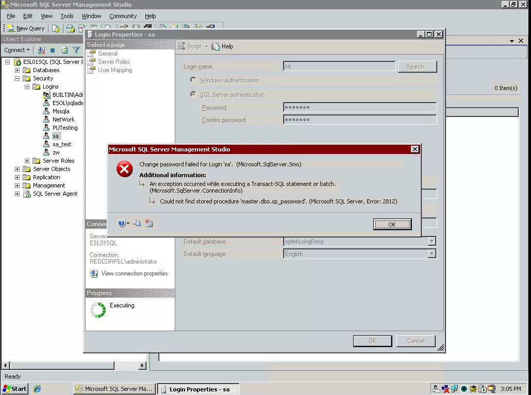Open the File menu
The width and height of the screenshot is (531, 395).
click(11, 16)
